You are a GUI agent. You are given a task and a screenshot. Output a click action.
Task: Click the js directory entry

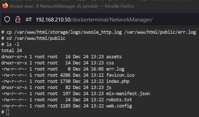click(x=109, y=87)
